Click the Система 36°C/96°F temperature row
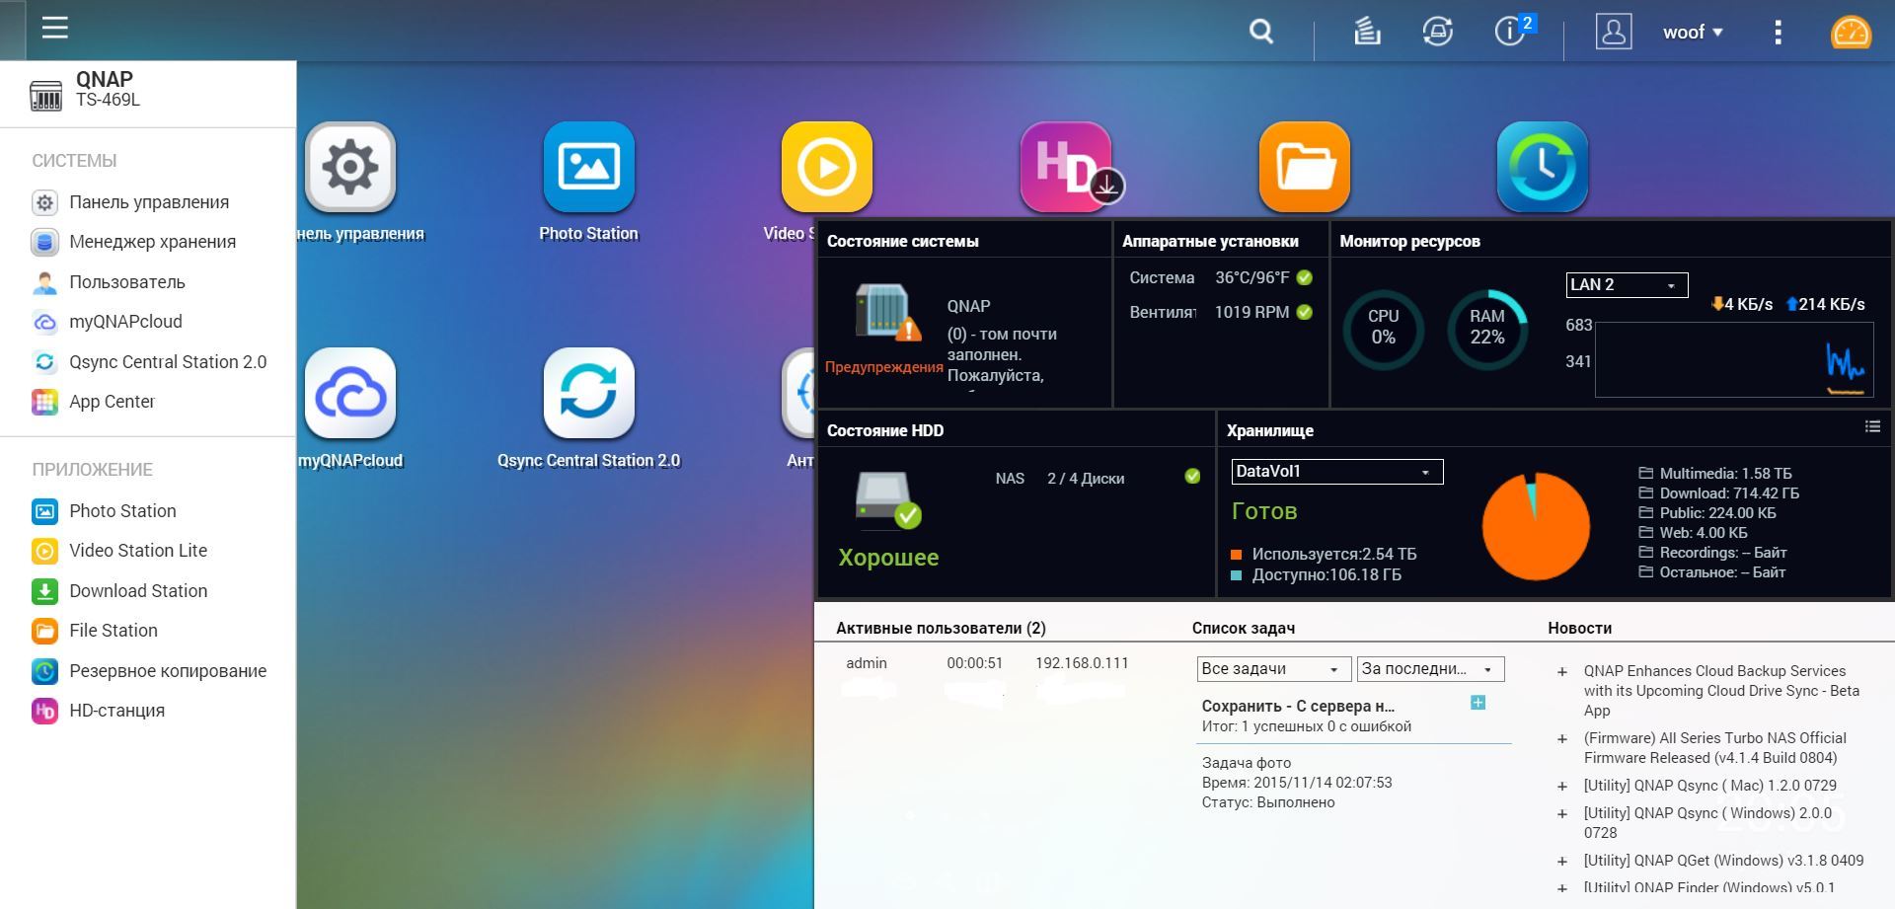 point(1221,278)
